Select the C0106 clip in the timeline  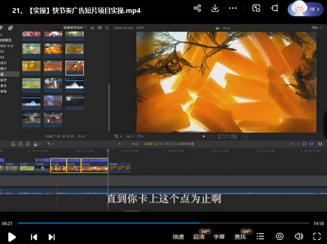[95, 167]
